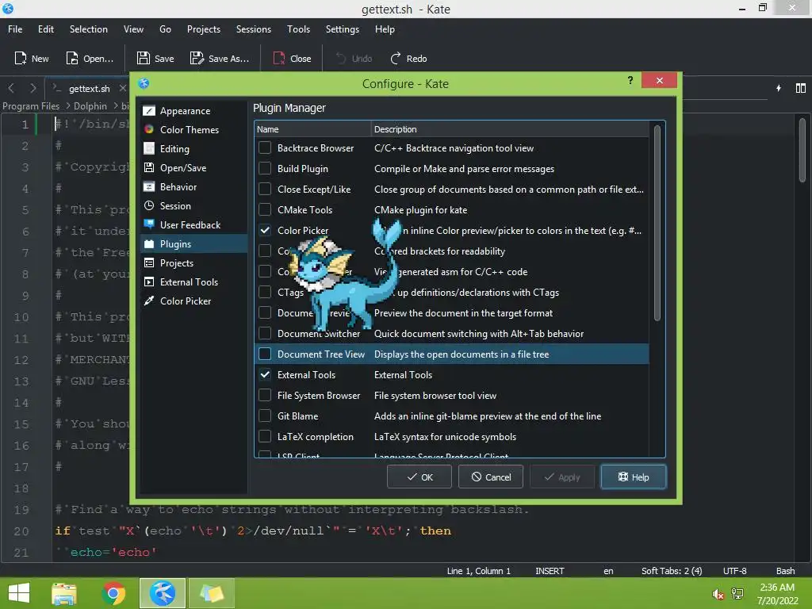Open the File menu

(x=15, y=29)
